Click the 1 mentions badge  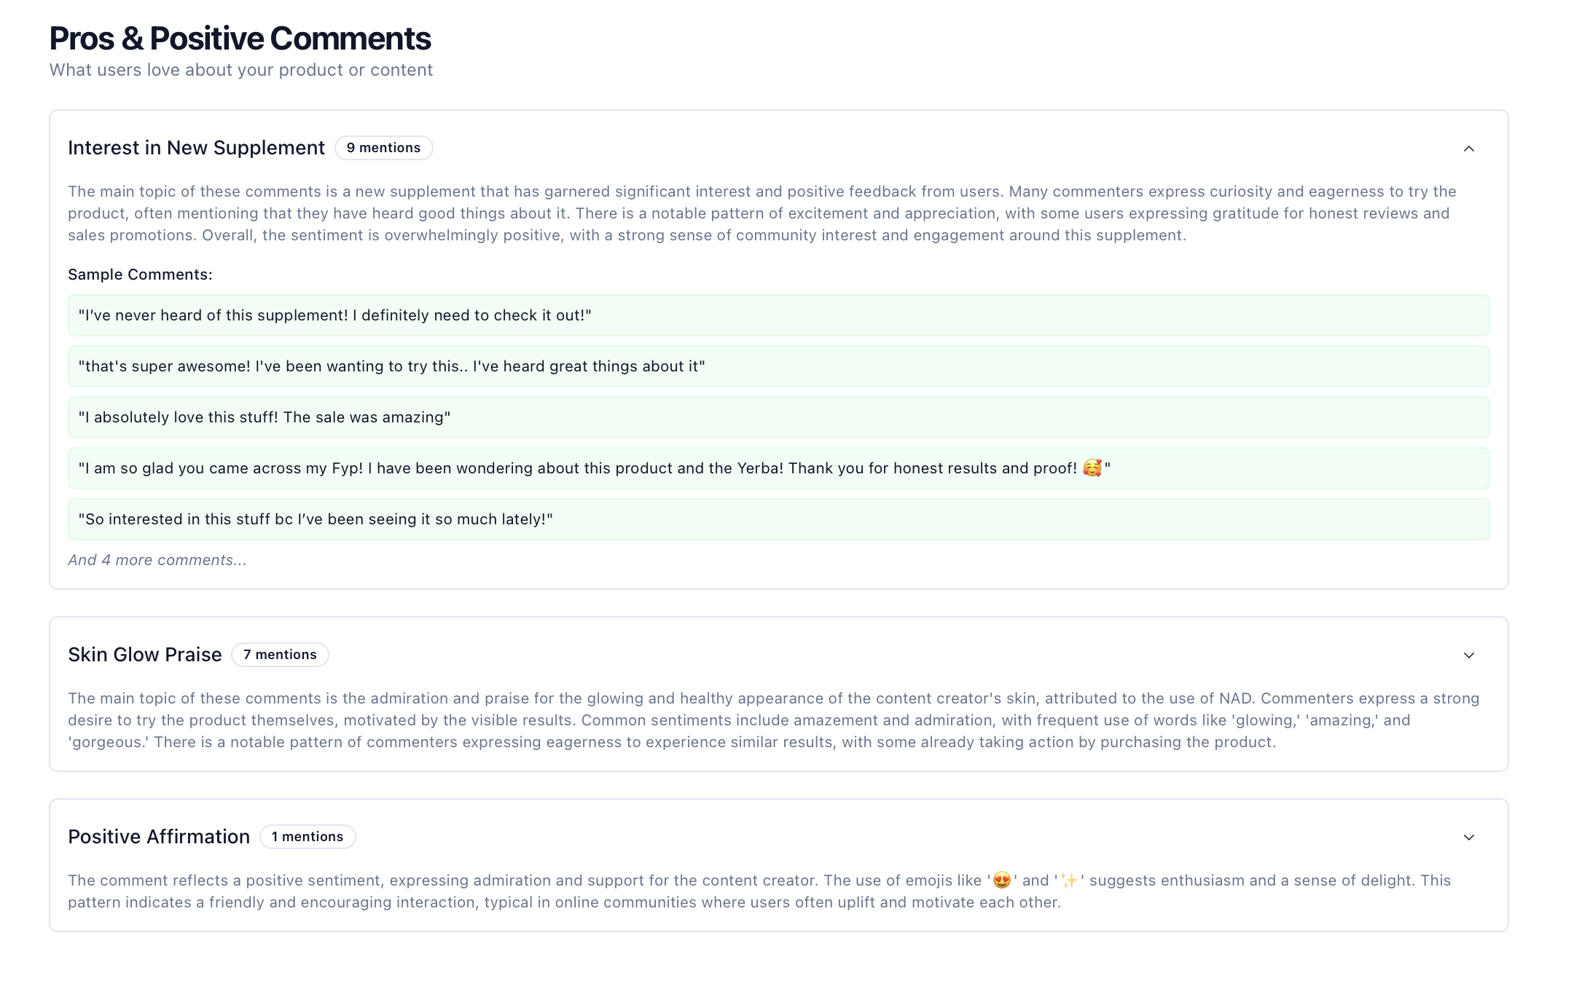coord(307,837)
